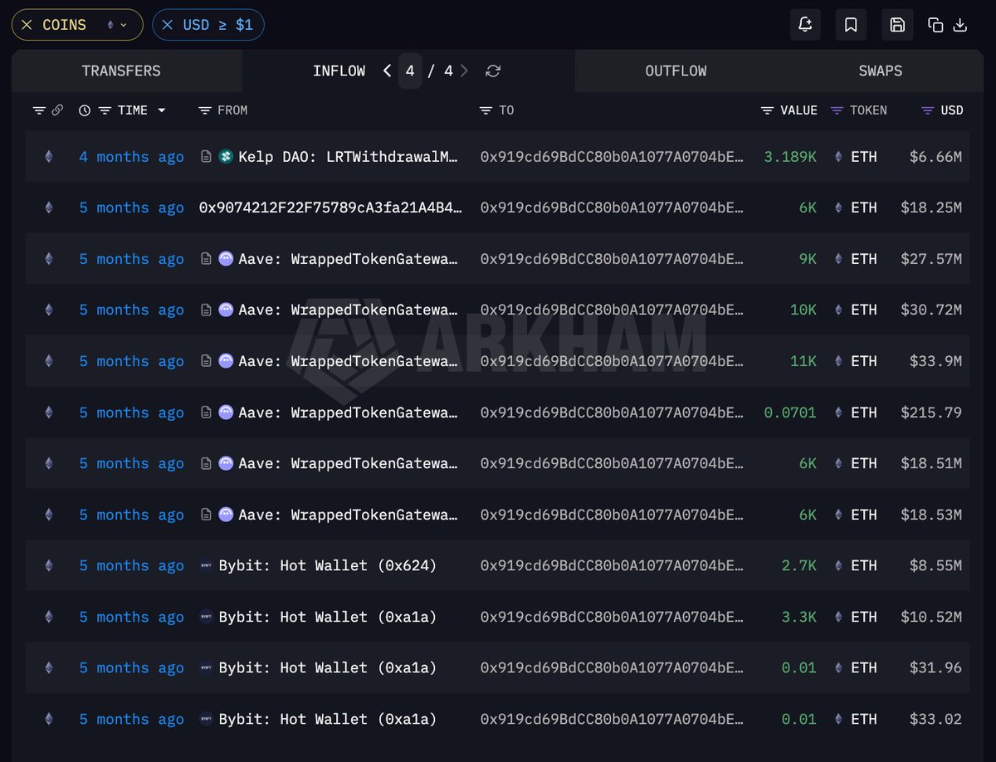The width and height of the screenshot is (996, 762).
Task: Click the link filter icon in header
Action: tap(57, 110)
